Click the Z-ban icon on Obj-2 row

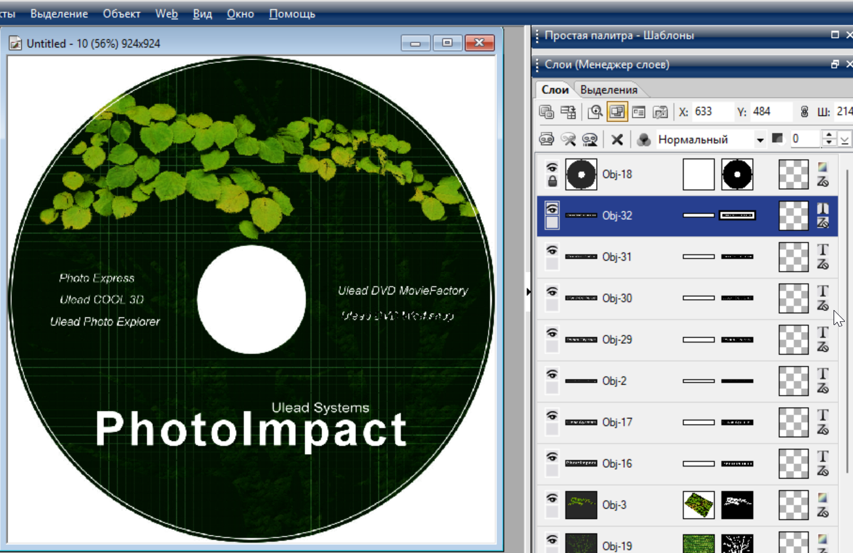(x=824, y=388)
